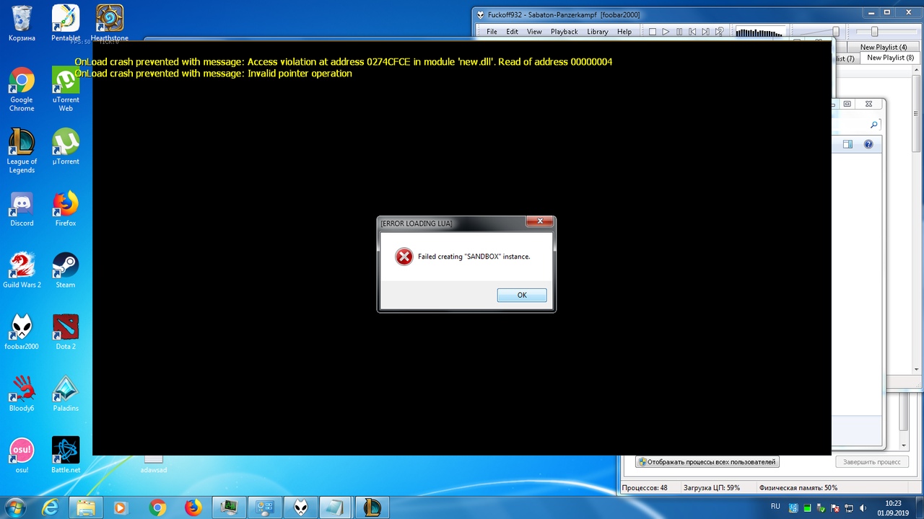Select the Firefox desktop shortcut
The width and height of the screenshot is (924, 519).
coord(66,208)
